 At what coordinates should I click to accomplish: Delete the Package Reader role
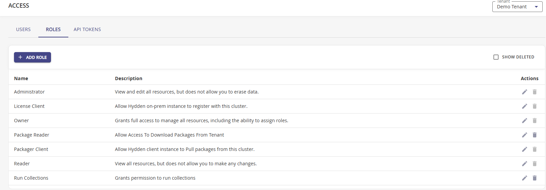coord(534,135)
